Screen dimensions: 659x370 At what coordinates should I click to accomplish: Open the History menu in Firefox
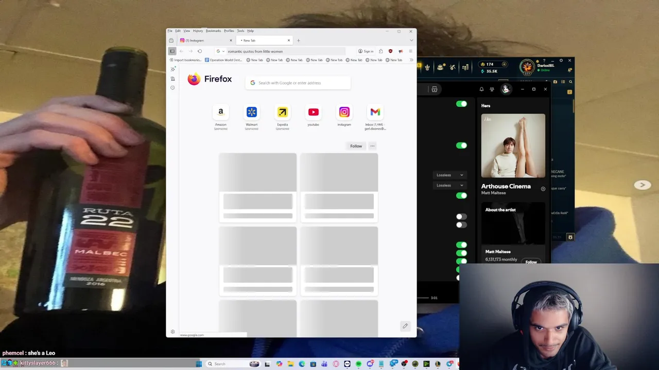click(198, 31)
